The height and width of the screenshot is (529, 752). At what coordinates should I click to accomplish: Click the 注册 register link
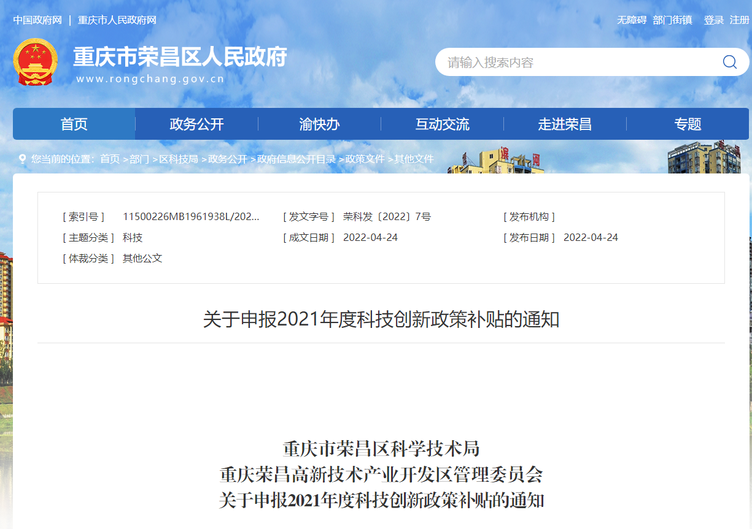[x=739, y=20]
